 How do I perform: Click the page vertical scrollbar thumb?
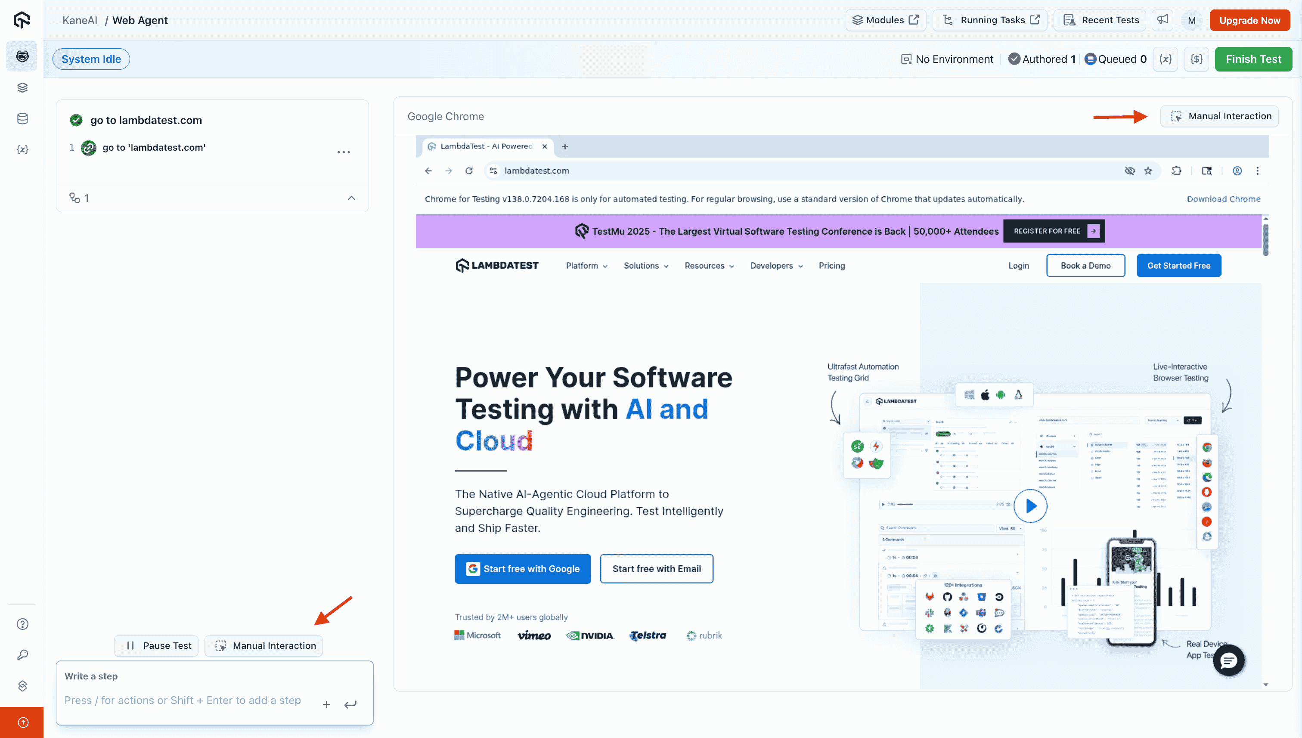[x=1265, y=240]
